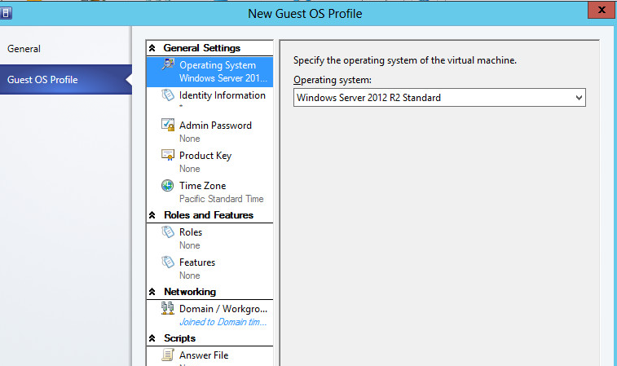Click 'Specify the operating system' instruction text
Screen dimensions: 617x366
pos(405,60)
